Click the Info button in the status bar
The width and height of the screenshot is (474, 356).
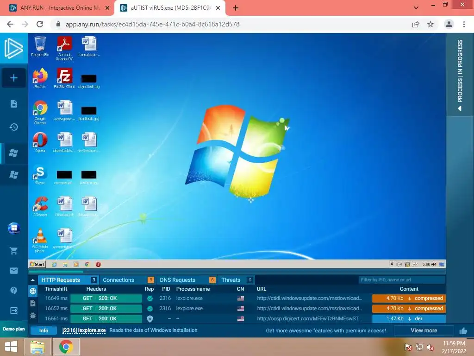point(44,331)
